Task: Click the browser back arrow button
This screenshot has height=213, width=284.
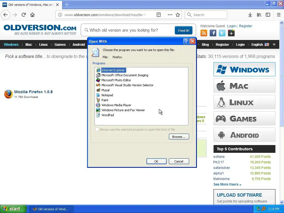Action: [x=6, y=15]
